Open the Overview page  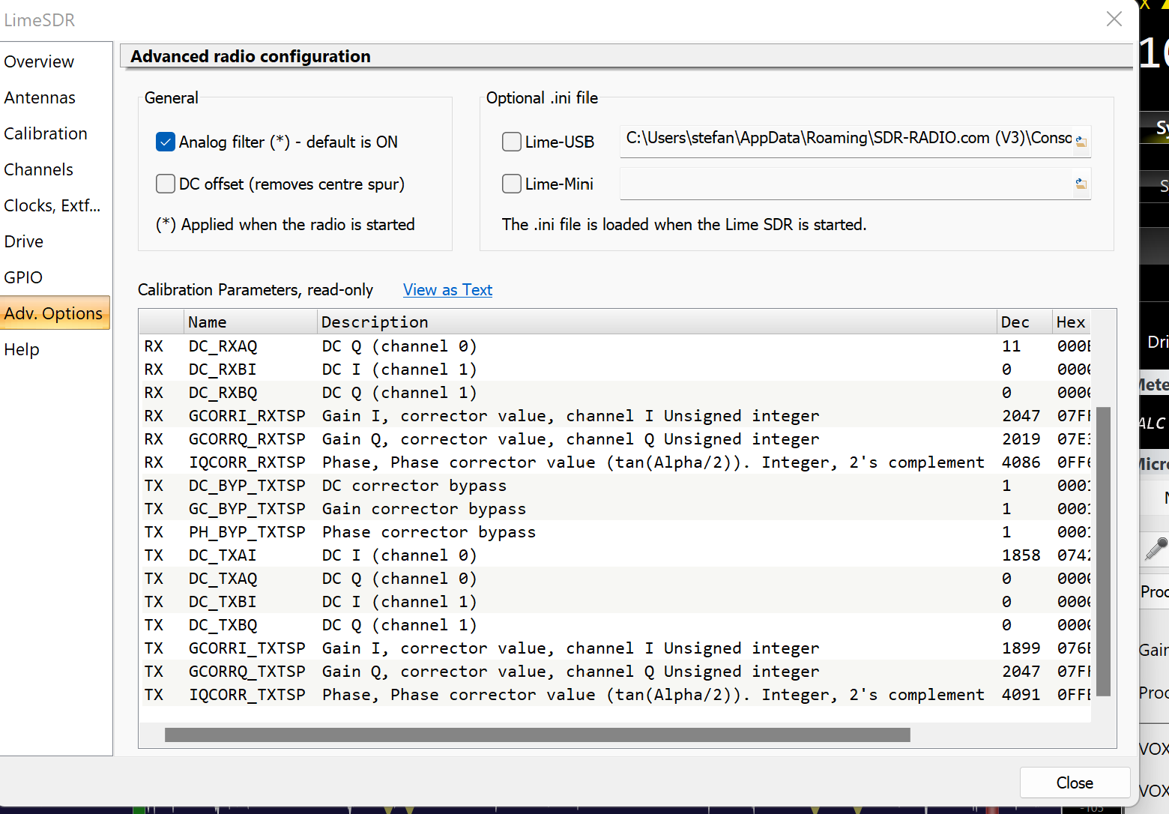pos(39,61)
